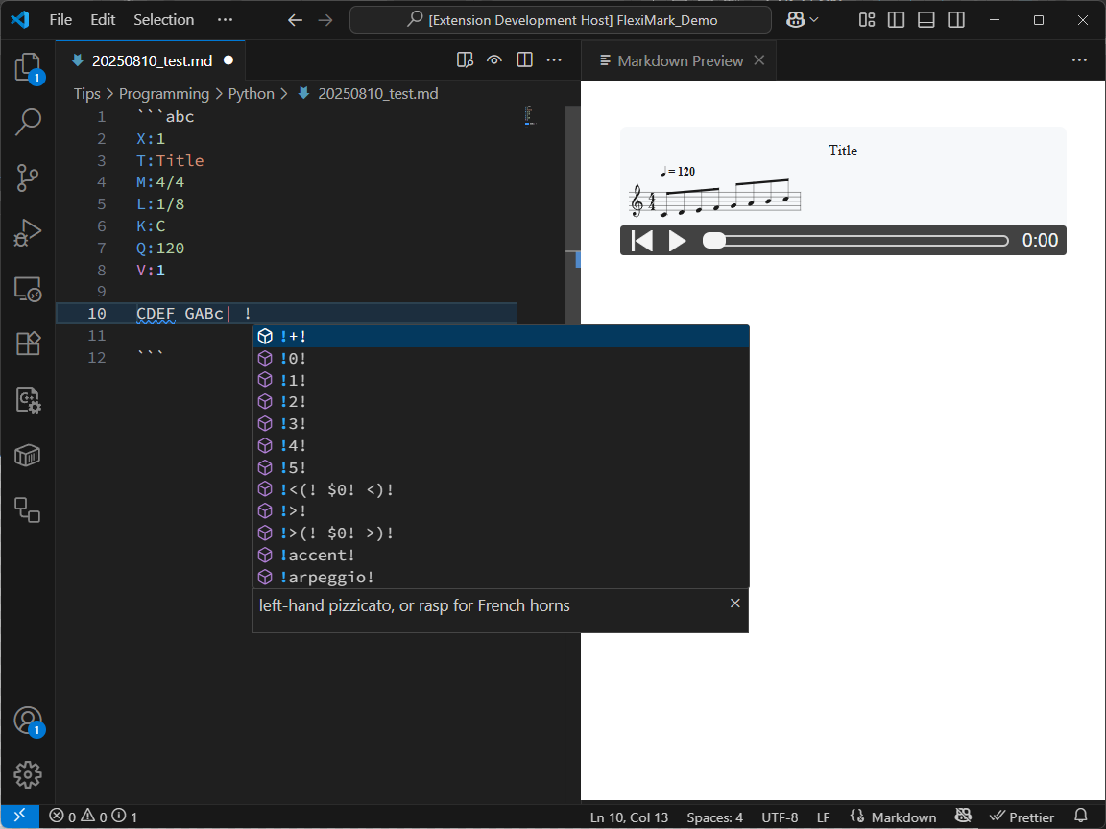The height and width of the screenshot is (829, 1106).
Task: Open the Run and Debug view
Action: pyautogui.click(x=28, y=233)
